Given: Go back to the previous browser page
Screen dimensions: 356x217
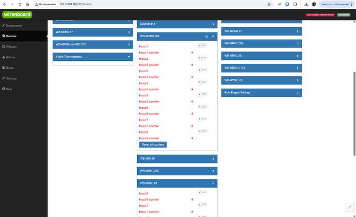Looking at the screenshot, I should 5,4.
